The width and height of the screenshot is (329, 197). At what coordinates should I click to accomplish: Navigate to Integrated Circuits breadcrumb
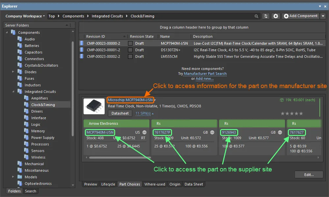107,16
